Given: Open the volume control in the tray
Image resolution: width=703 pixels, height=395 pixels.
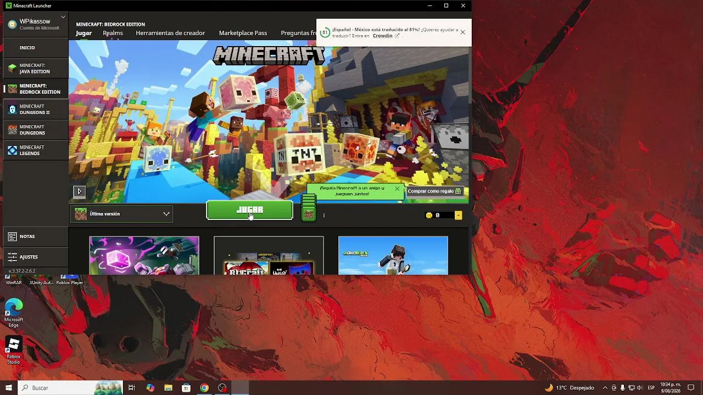Looking at the screenshot, I should 639,388.
